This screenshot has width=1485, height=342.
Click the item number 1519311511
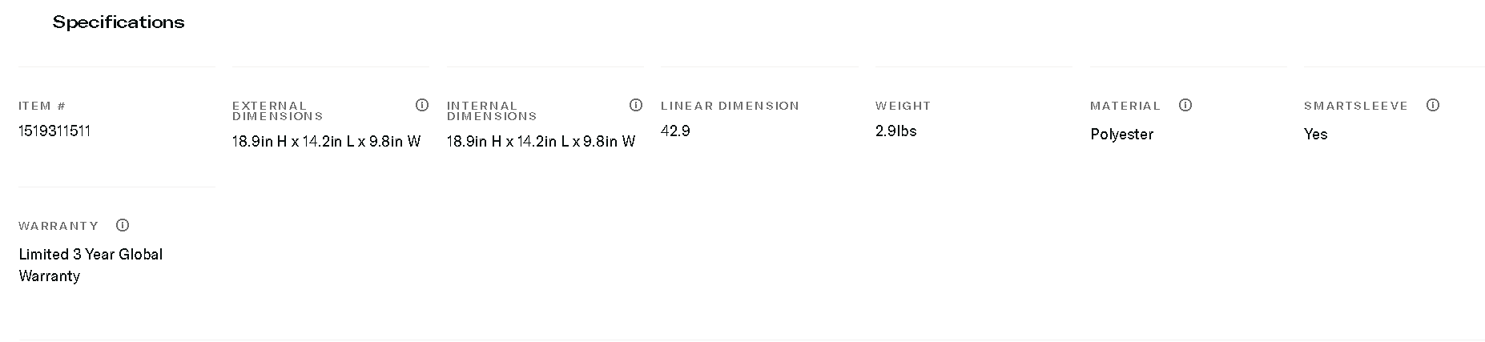54,131
